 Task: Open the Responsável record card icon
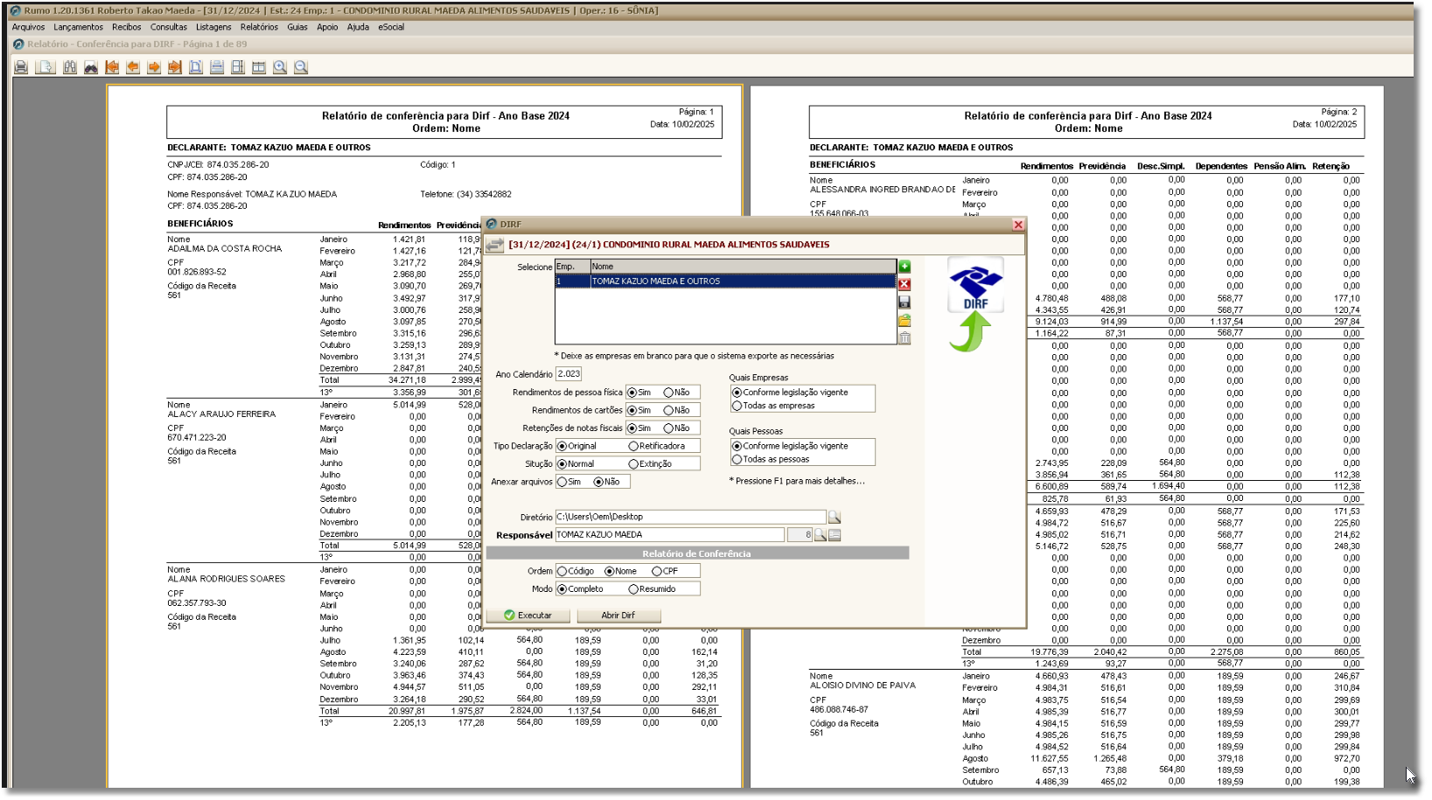click(x=835, y=535)
